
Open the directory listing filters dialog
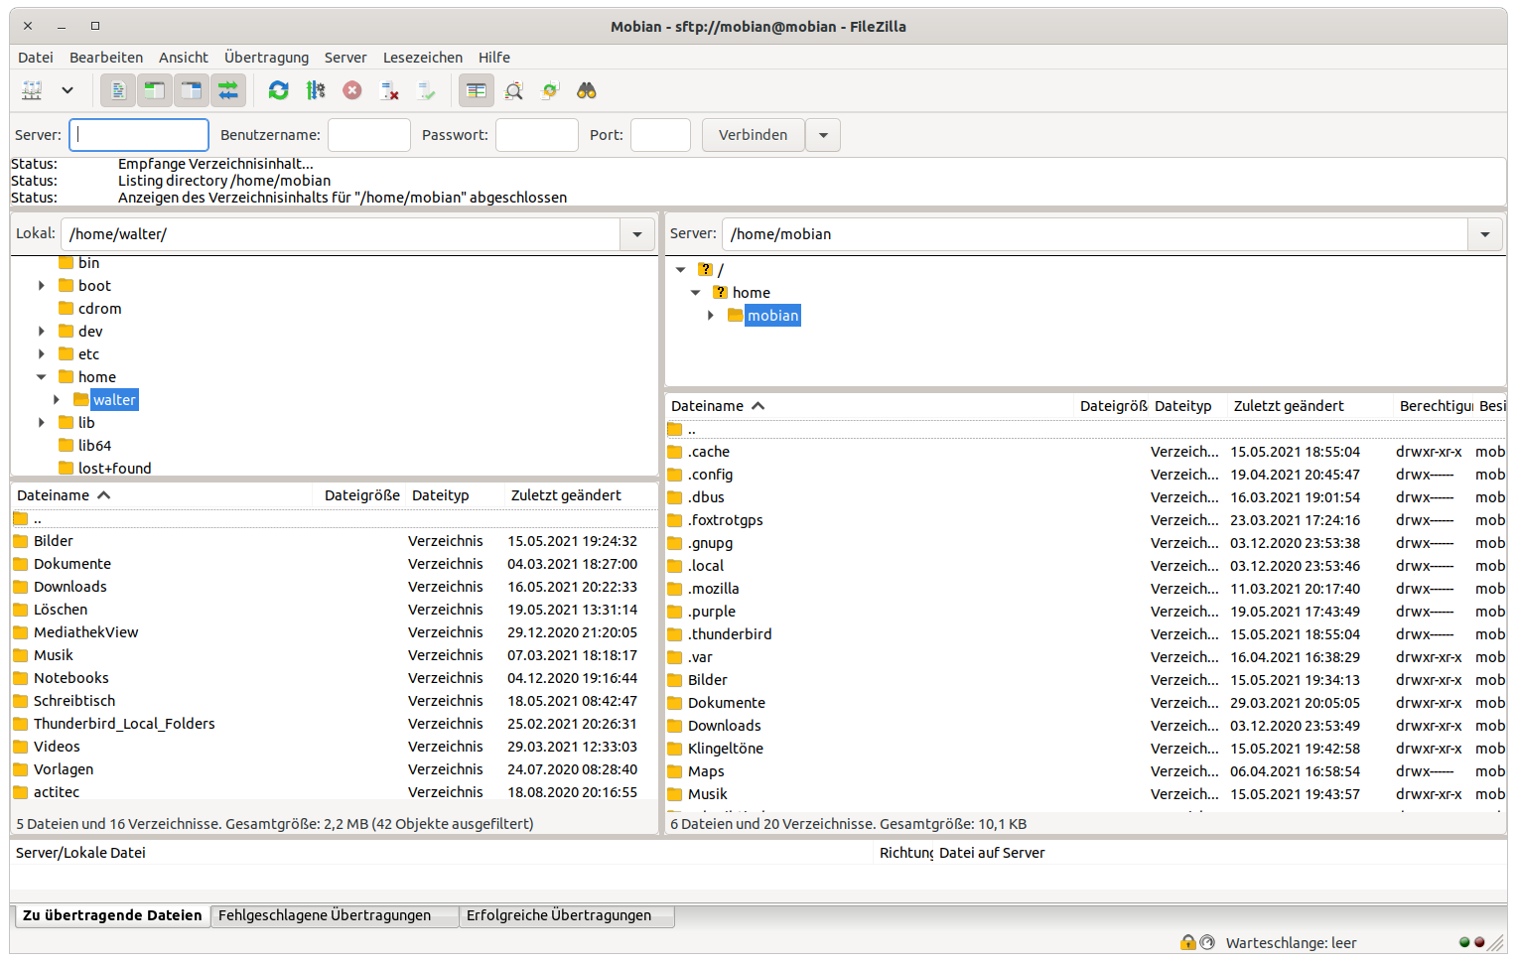(x=477, y=90)
